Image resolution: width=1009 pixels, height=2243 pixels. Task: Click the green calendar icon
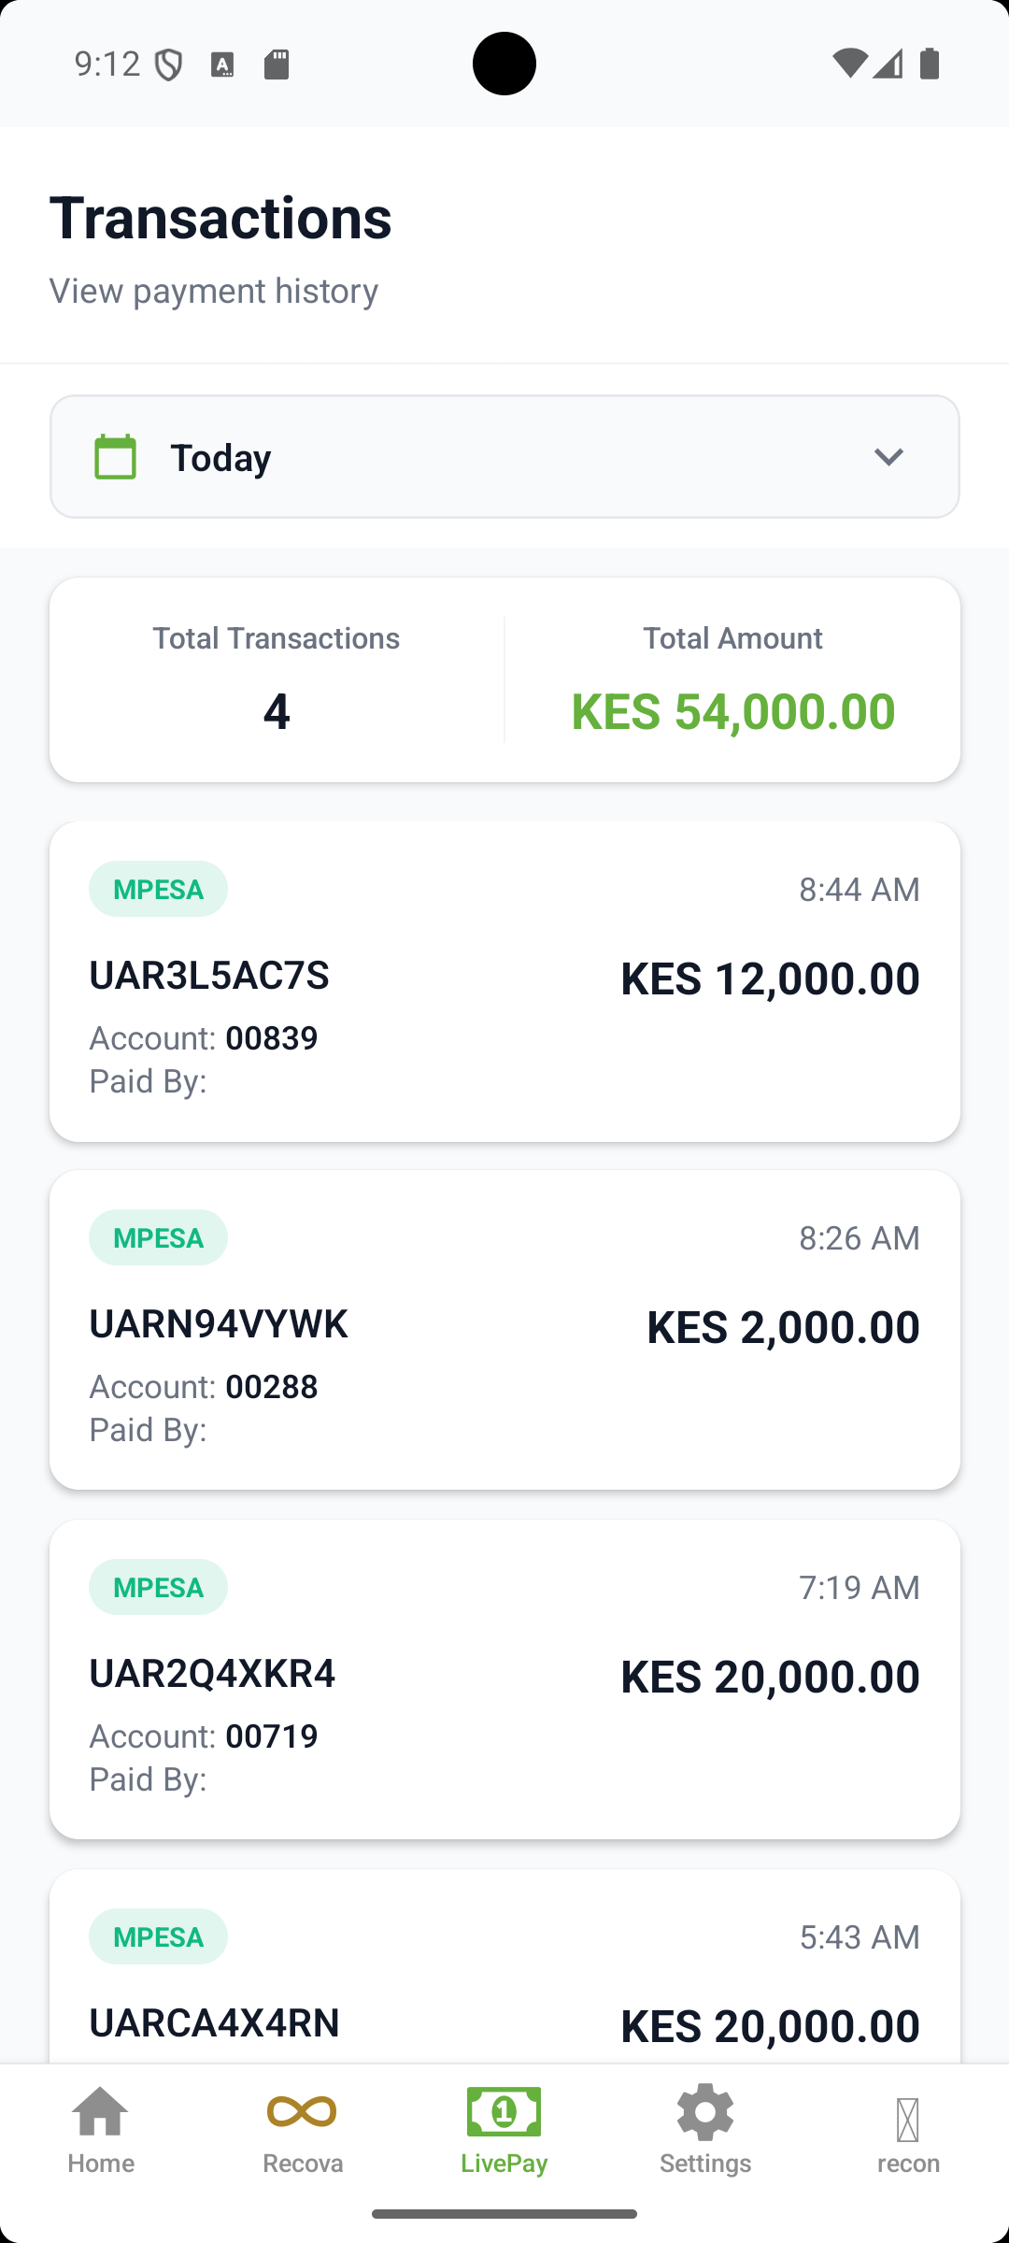point(116,457)
